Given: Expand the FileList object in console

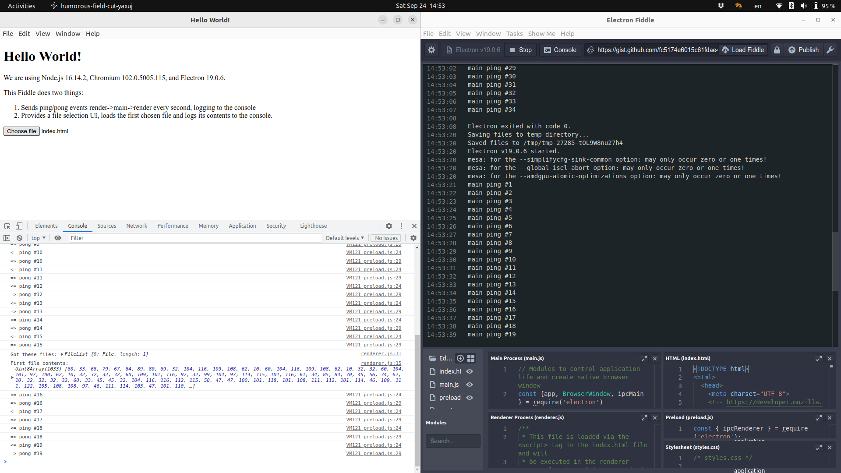Looking at the screenshot, I should [x=62, y=354].
